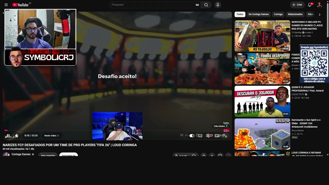Open the SSSMP Minecraft video thumbnail
This screenshot has height=185, width=329.
click(262, 134)
